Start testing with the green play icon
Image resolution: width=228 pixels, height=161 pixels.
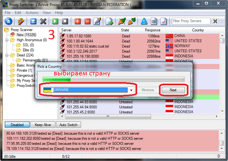pos(55,22)
